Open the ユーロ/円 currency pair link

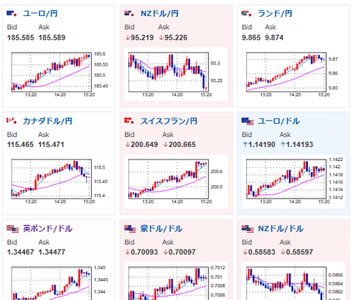pos(40,13)
